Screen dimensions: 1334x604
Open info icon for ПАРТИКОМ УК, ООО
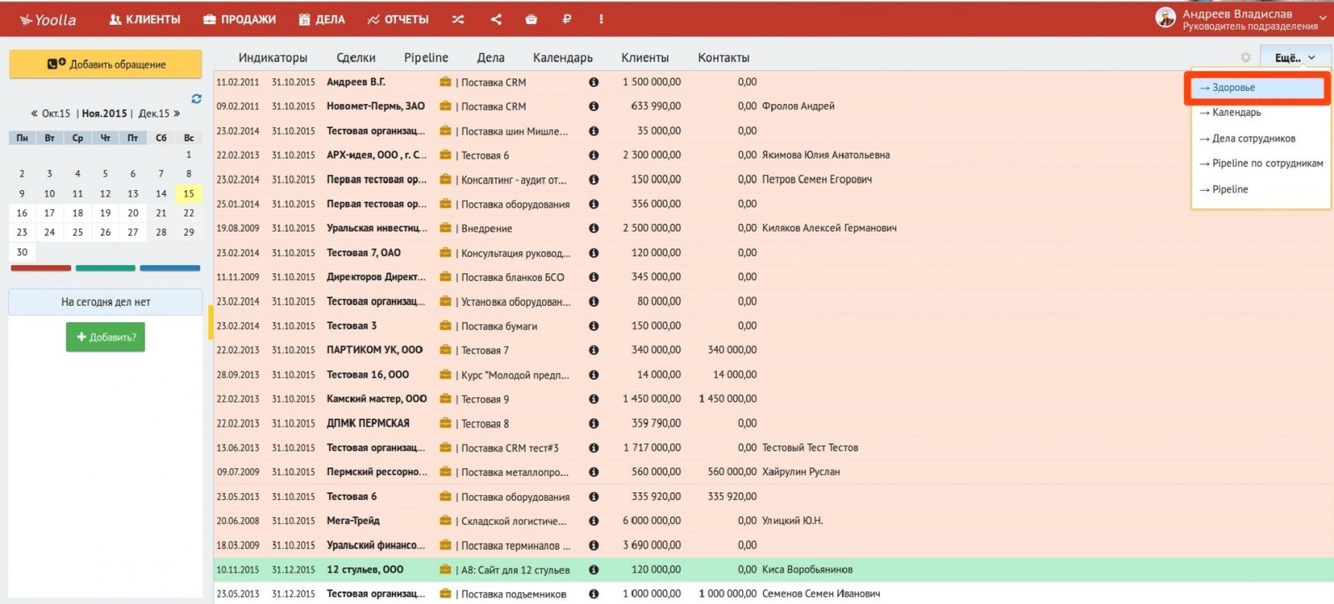click(x=594, y=350)
